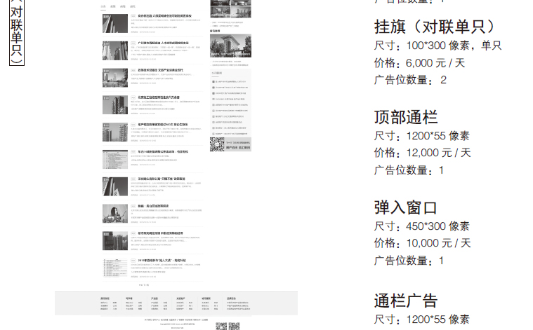Click the 顶部通栏 heading
The image size is (533, 330).
[x=406, y=117]
